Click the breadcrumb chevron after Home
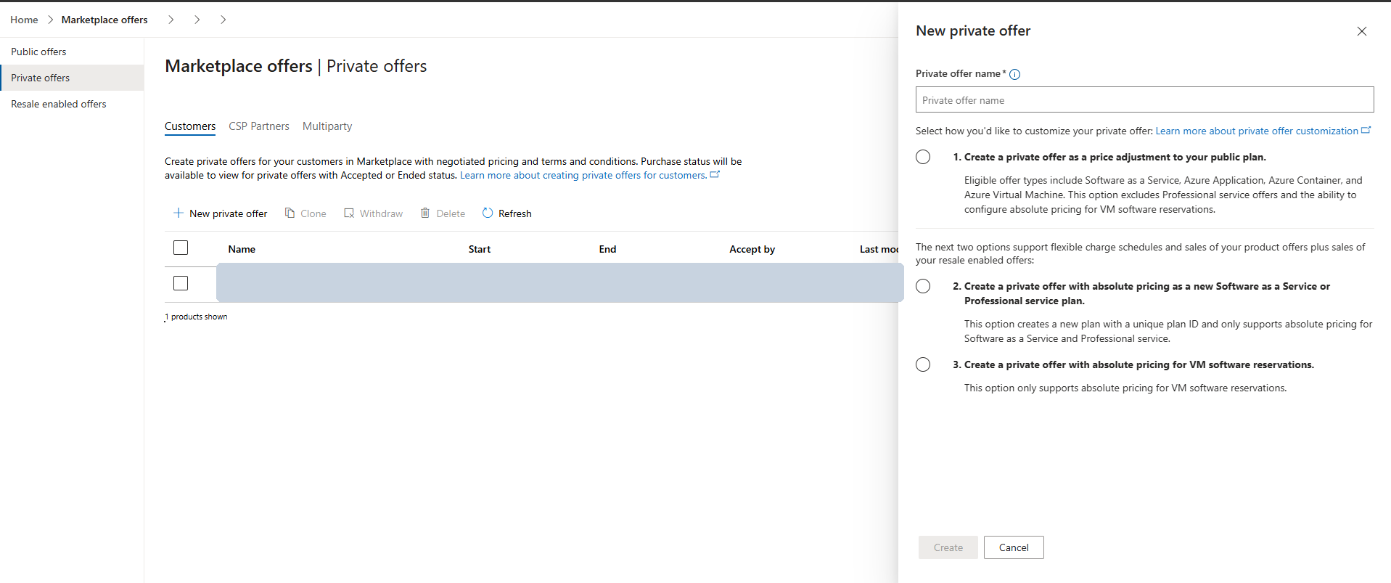This screenshot has width=1391, height=583. 50,20
